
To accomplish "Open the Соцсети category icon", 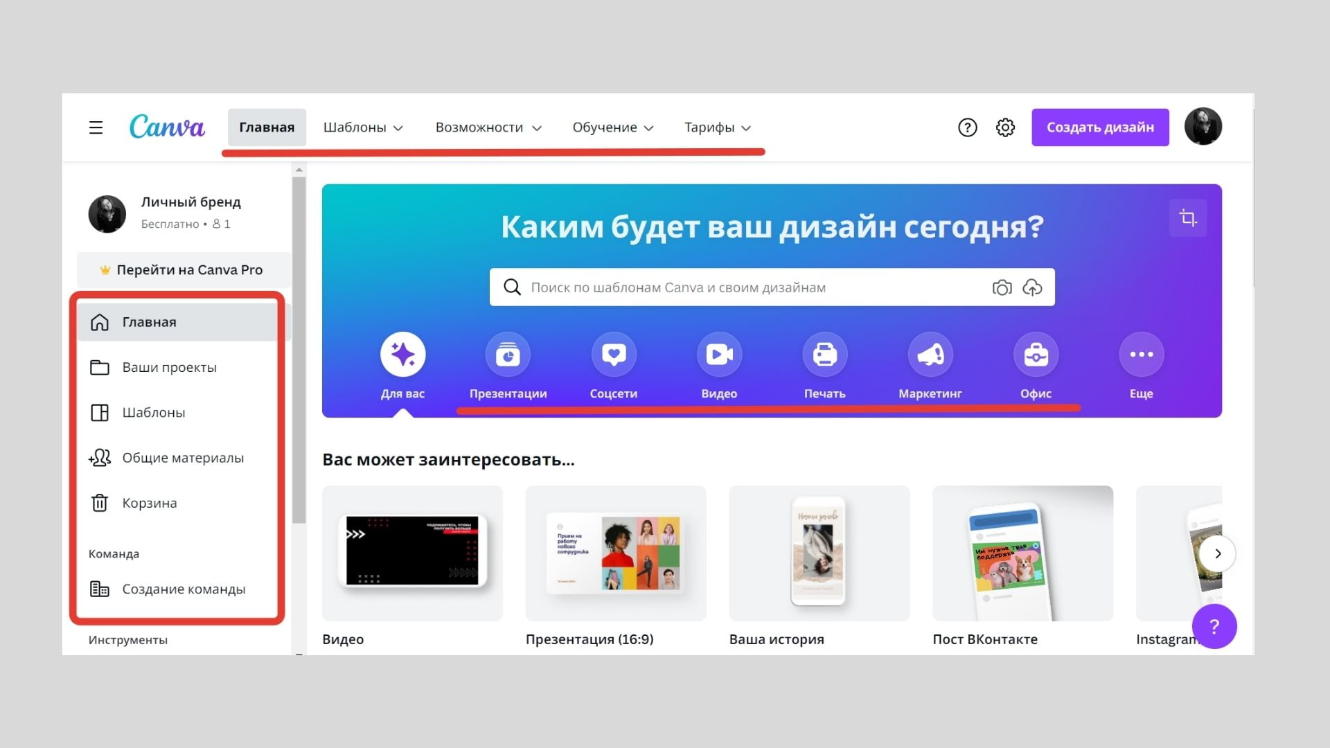I will point(614,354).
